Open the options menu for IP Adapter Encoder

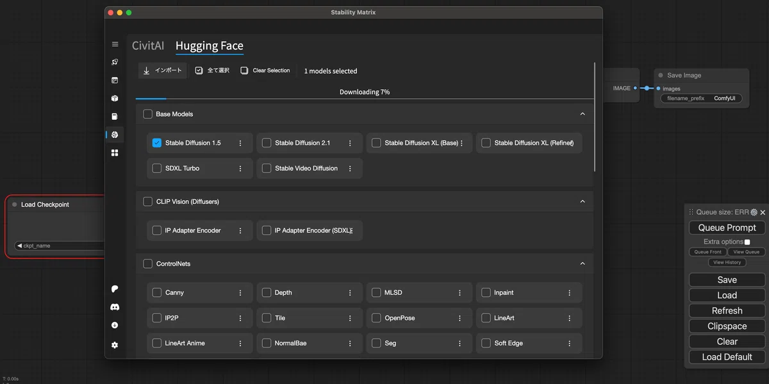point(240,231)
